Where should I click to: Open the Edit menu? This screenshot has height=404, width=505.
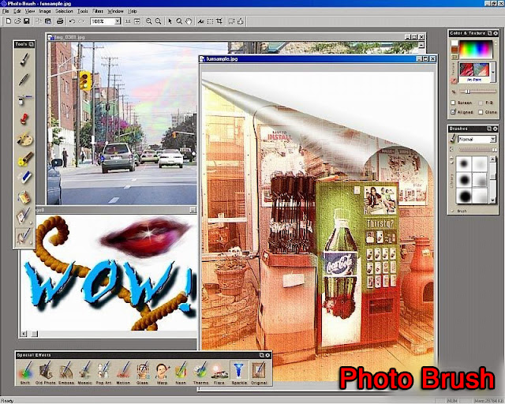click(17, 11)
